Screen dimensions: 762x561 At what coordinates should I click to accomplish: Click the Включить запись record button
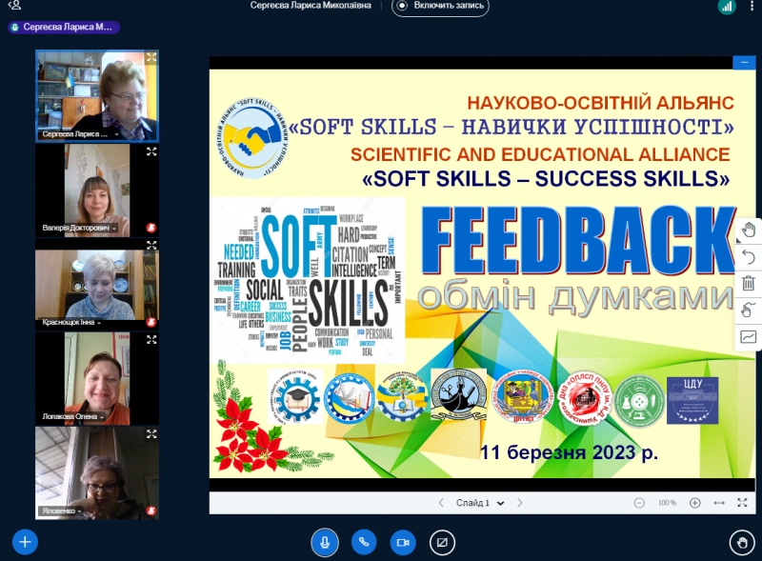[x=441, y=6]
